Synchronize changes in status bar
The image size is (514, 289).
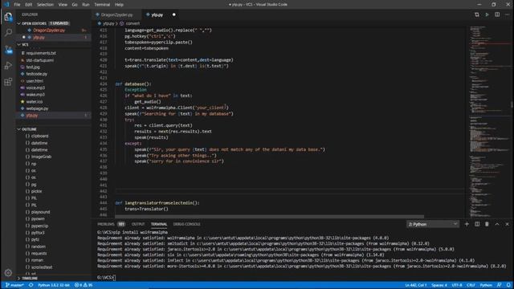[31, 285]
